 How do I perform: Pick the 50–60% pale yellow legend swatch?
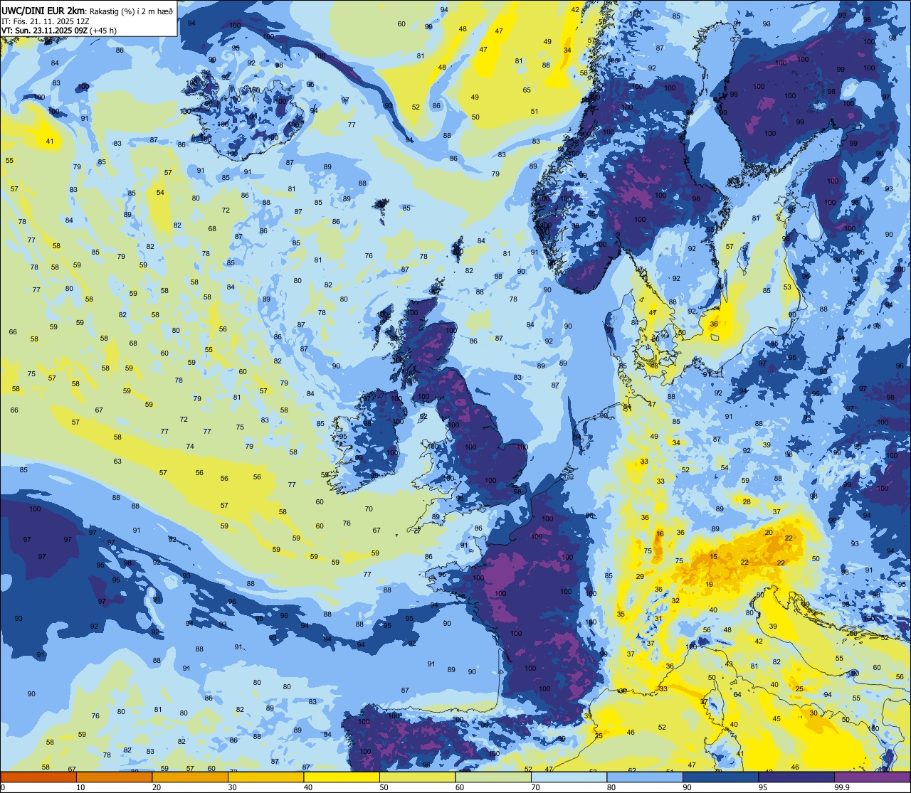(417, 777)
